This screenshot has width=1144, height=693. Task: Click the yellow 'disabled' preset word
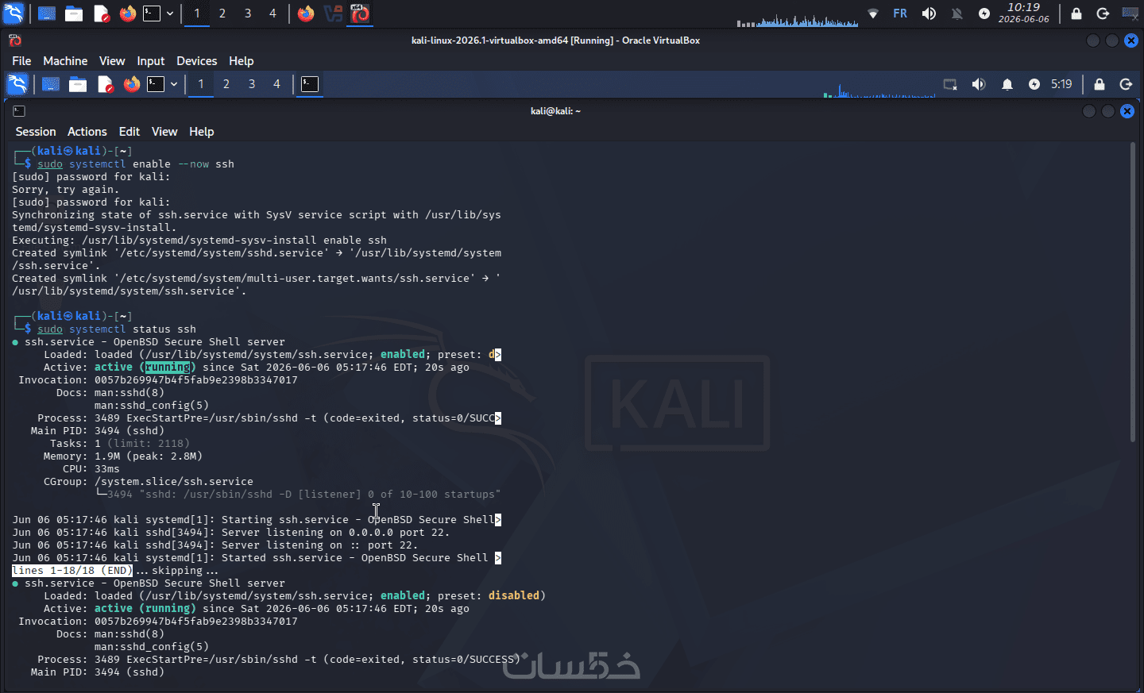514,596
